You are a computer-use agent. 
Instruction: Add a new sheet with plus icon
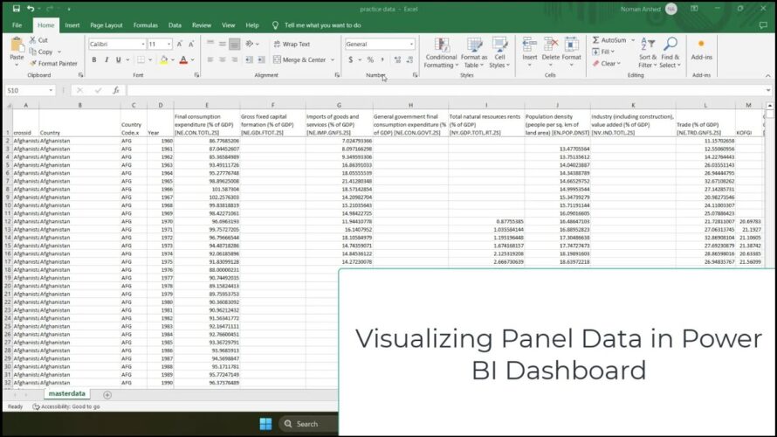pos(107,395)
